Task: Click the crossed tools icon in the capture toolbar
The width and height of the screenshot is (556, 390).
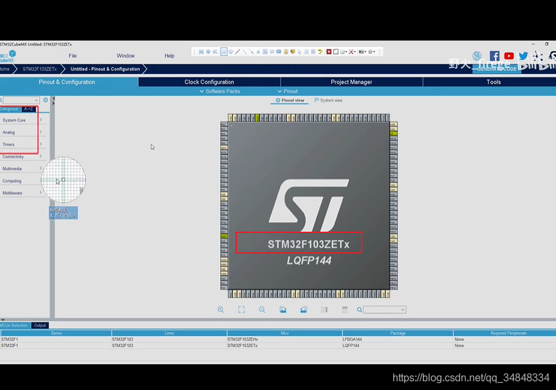Action: click(x=351, y=51)
